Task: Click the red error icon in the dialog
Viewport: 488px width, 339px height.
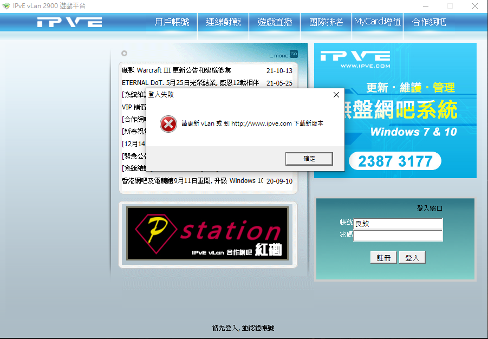Action: pos(168,124)
